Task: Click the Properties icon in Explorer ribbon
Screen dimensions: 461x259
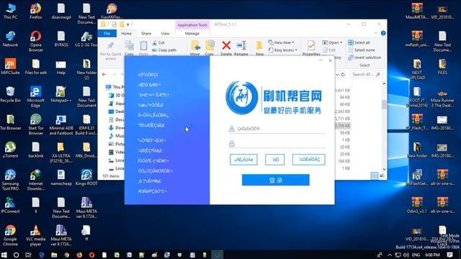Action: point(311,48)
